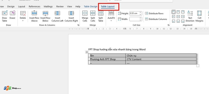Select Align Bottom Left alignment
The width and height of the screenshot is (209, 94).
pos(173,21)
